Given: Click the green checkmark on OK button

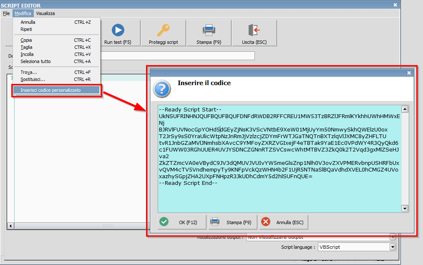Looking at the screenshot, I should 165,222.
